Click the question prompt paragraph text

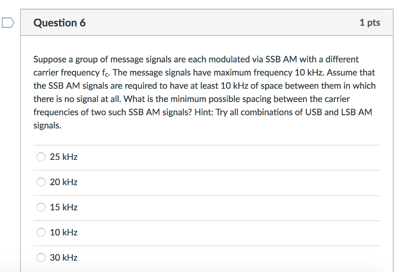[204, 91]
